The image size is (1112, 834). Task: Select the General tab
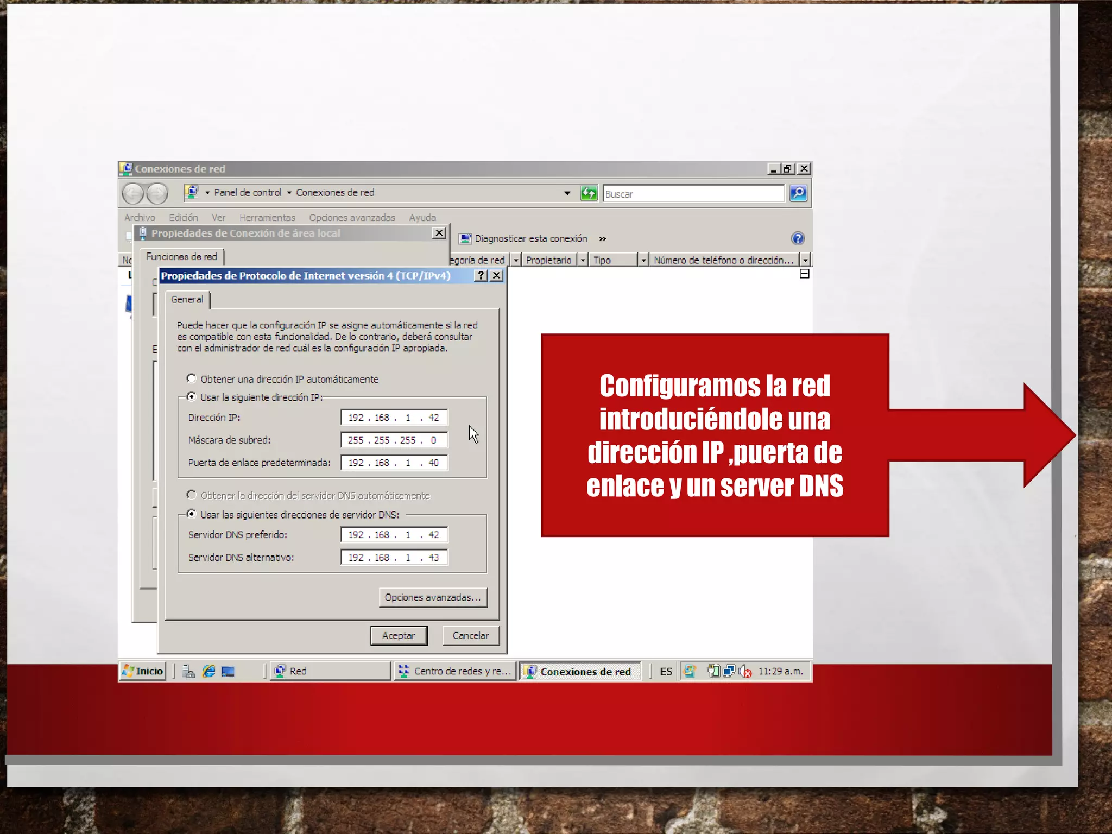(x=187, y=300)
